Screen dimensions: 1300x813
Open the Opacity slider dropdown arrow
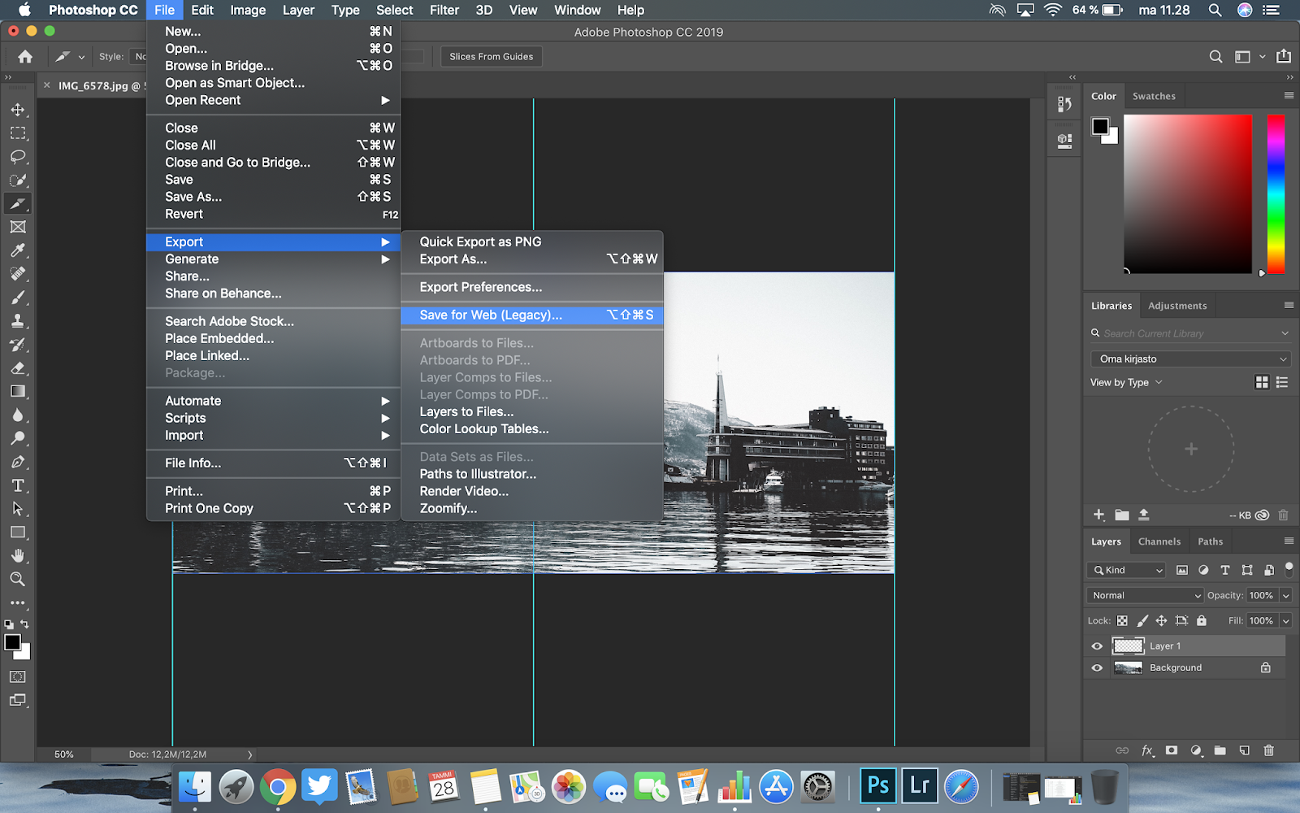coord(1286,595)
